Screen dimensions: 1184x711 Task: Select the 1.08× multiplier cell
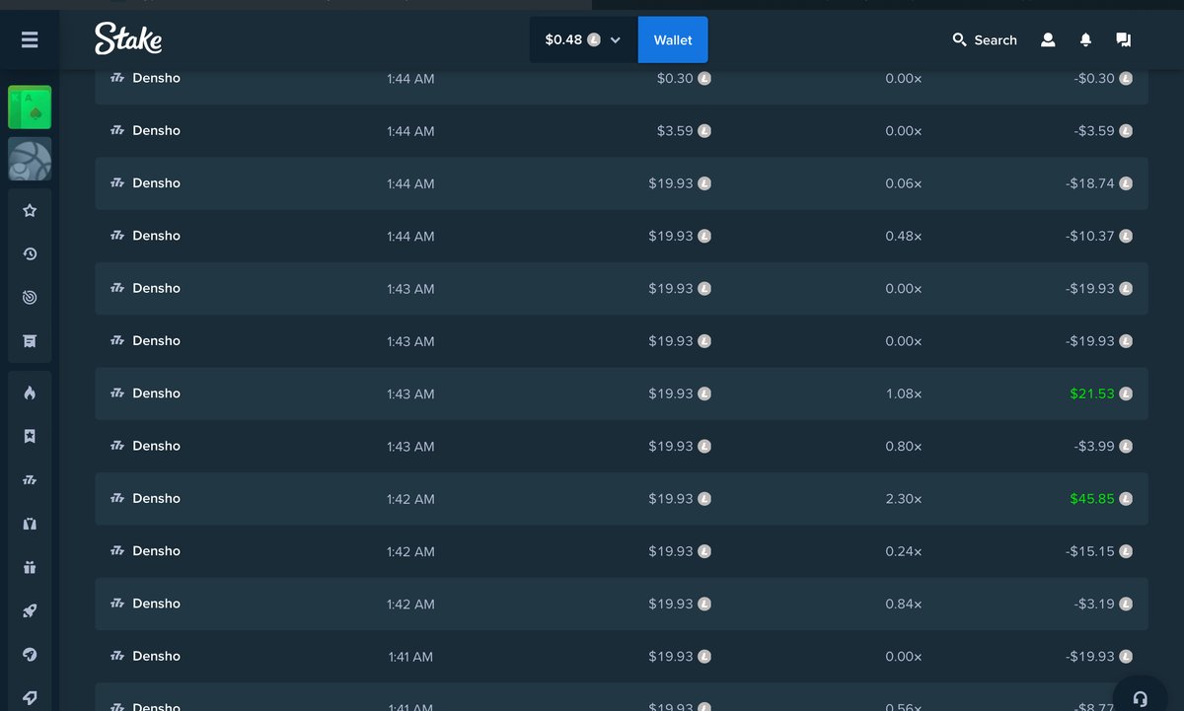pyautogui.click(x=904, y=393)
